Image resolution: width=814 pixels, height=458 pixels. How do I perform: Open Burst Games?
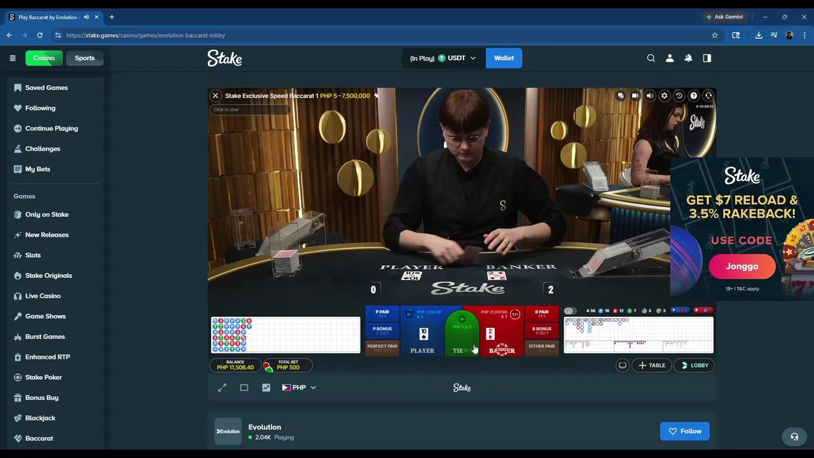coord(55,337)
